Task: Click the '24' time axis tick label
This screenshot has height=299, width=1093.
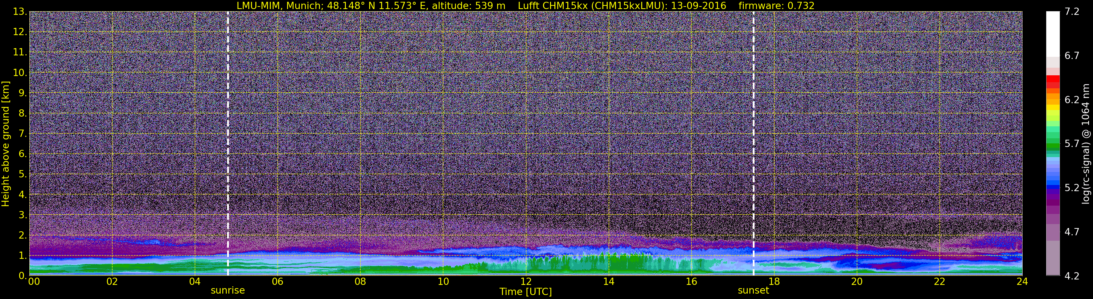Action: point(1022,282)
